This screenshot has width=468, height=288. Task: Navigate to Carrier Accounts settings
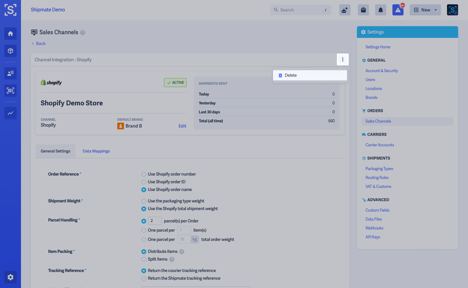pos(379,145)
